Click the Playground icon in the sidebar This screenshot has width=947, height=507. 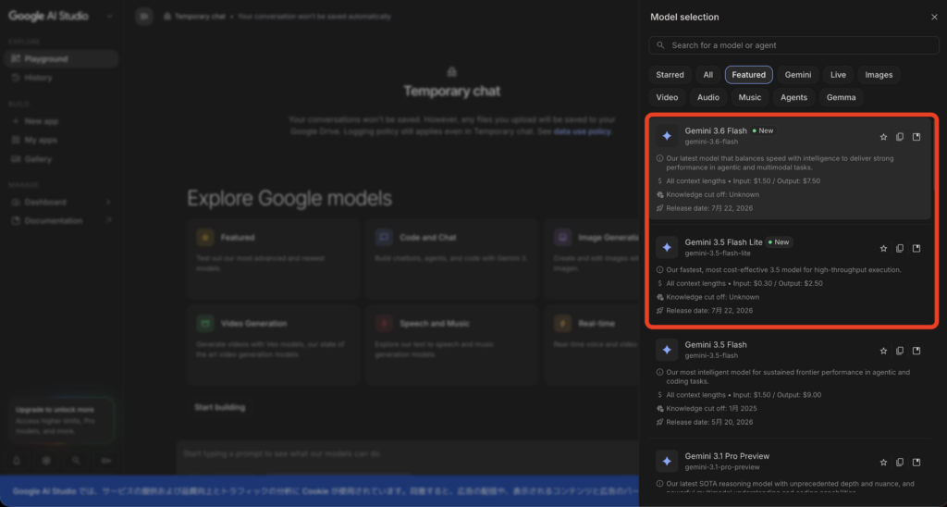click(16, 58)
